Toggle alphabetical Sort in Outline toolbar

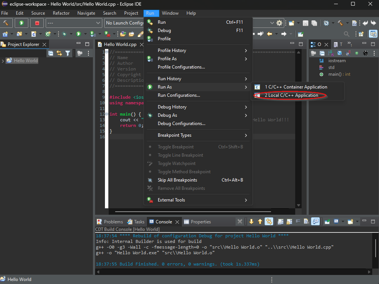click(x=331, y=53)
